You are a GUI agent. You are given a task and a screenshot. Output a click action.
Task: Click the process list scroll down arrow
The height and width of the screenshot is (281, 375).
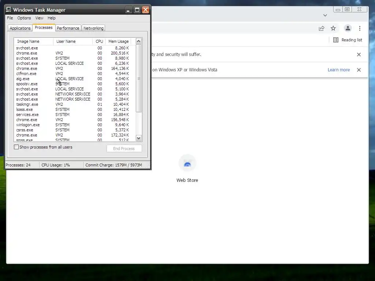click(139, 138)
